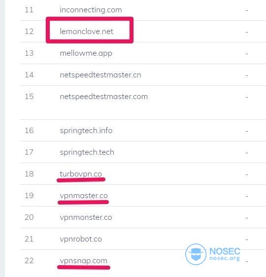Click row number 12 in the list

tap(29, 32)
